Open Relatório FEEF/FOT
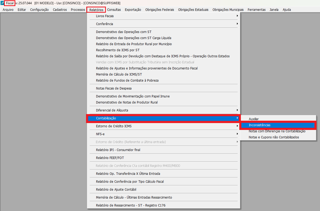This screenshot has height=211, width=320. [164, 158]
